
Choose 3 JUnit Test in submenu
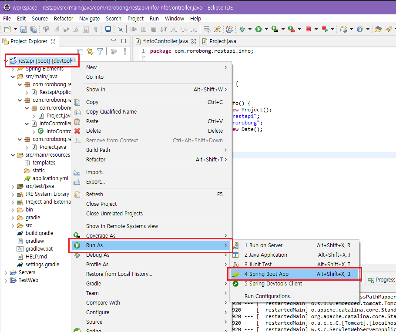(x=294, y=264)
